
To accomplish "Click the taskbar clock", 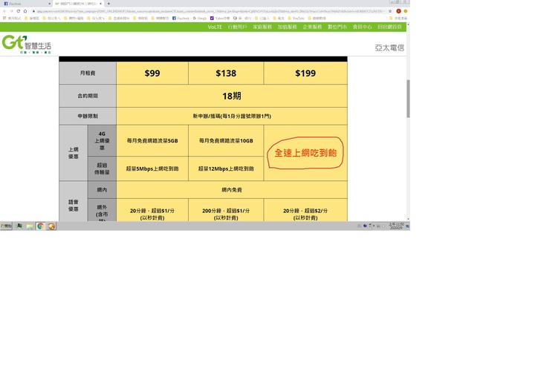I will (x=396, y=226).
